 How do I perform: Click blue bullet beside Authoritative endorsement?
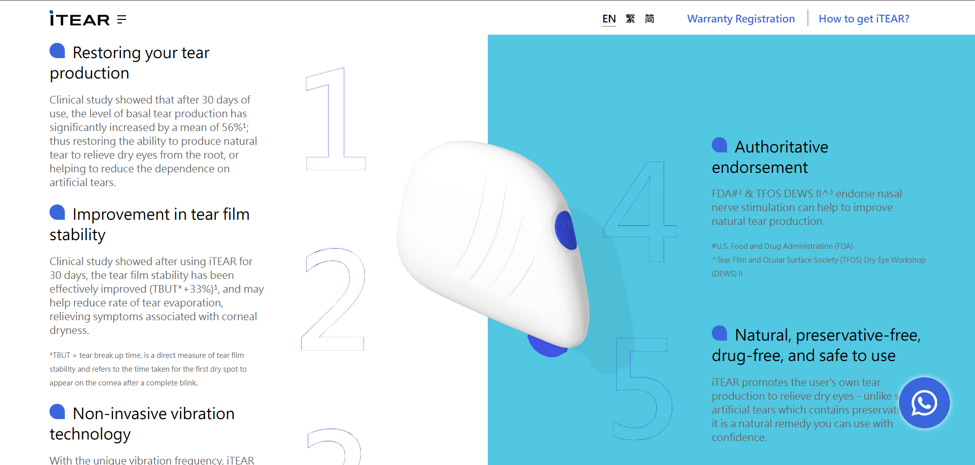coord(719,145)
